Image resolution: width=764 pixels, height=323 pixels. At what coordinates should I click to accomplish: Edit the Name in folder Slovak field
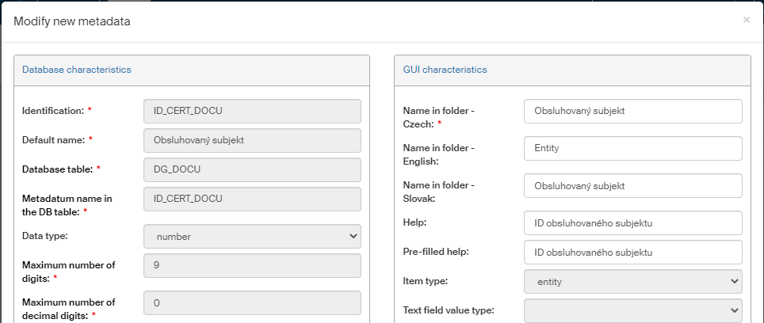[x=632, y=186]
